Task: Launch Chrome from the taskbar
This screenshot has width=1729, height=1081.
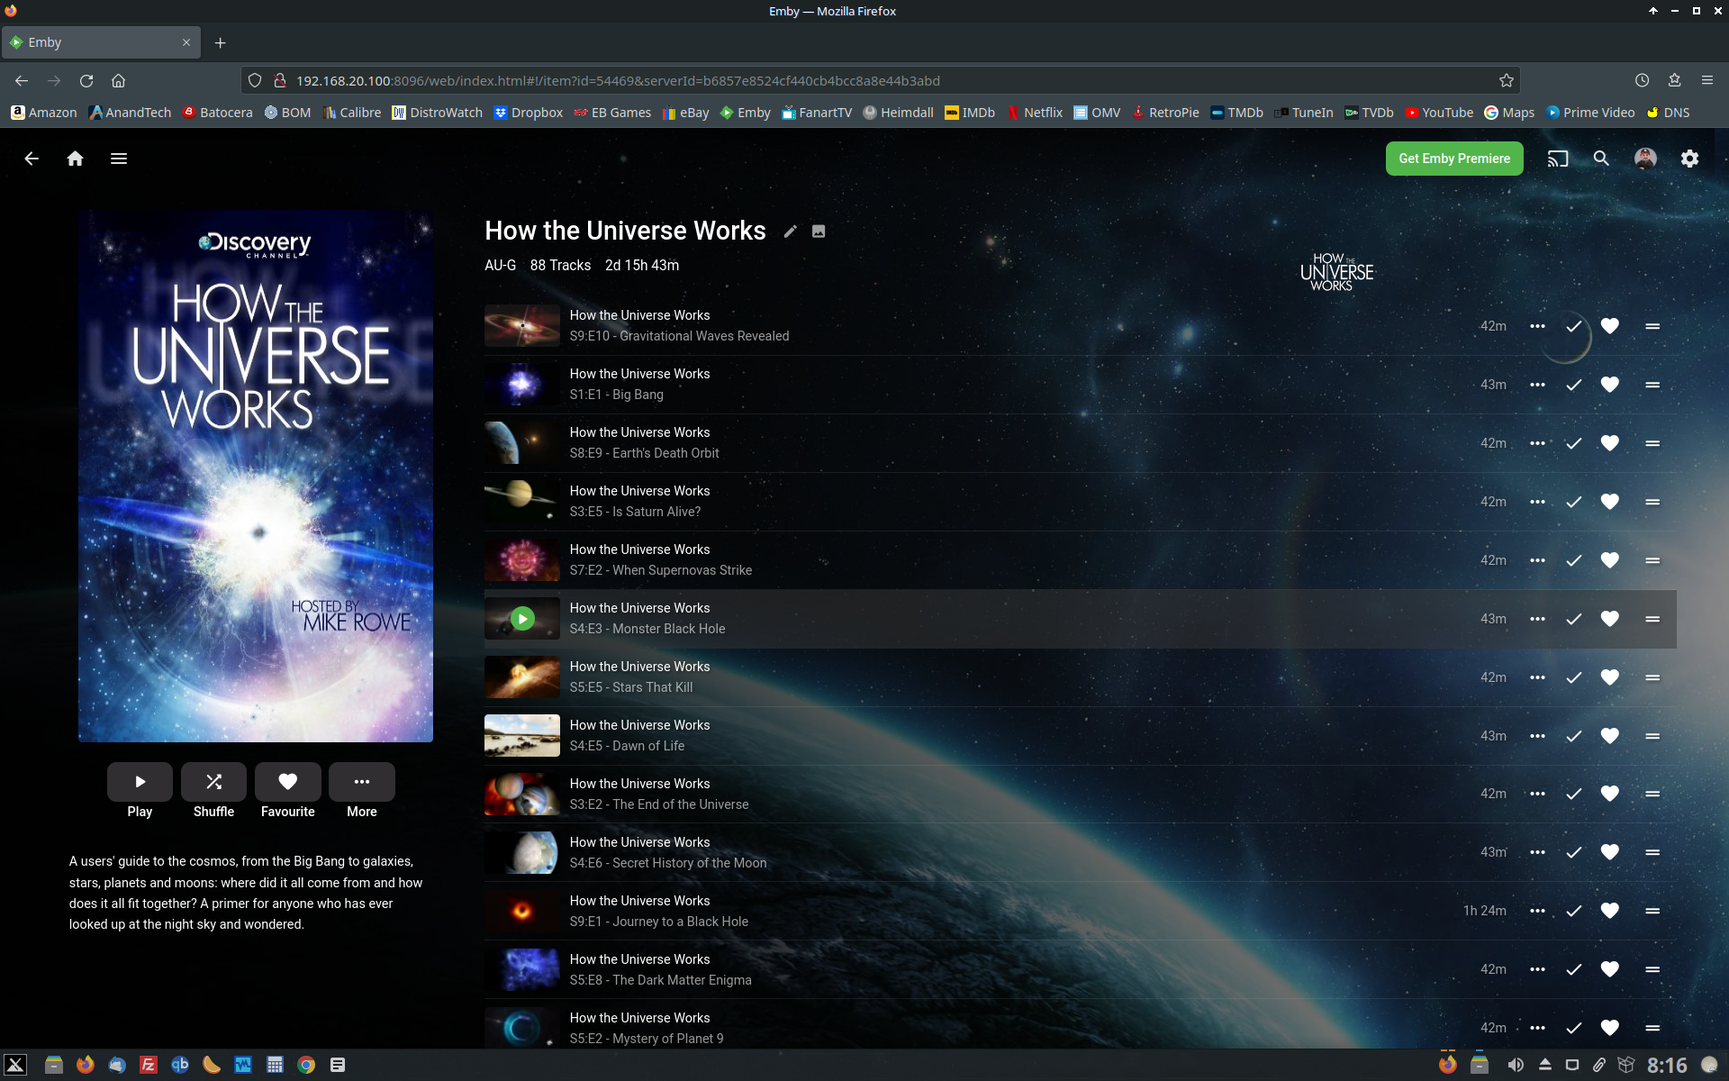Action: 306,1065
